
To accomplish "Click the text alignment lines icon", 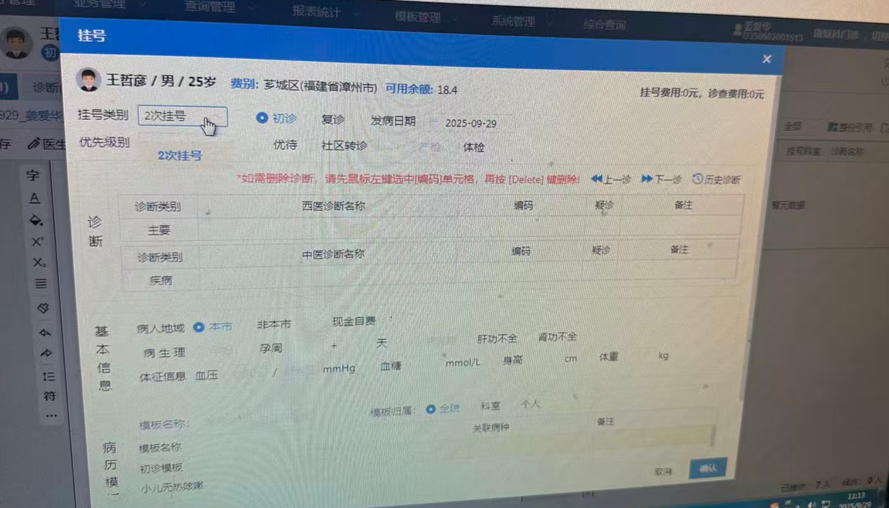I will 41,284.
